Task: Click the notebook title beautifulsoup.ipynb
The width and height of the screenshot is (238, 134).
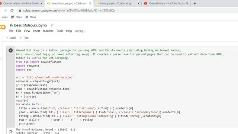Action: click(x=30, y=25)
